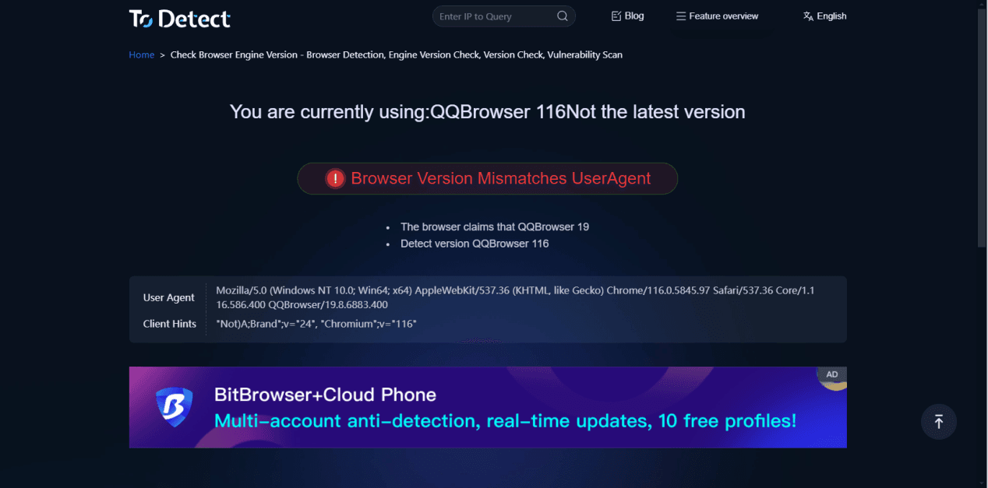This screenshot has width=988, height=488.
Task: Click the back-to-top arrow button
Action: coord(939,421)
